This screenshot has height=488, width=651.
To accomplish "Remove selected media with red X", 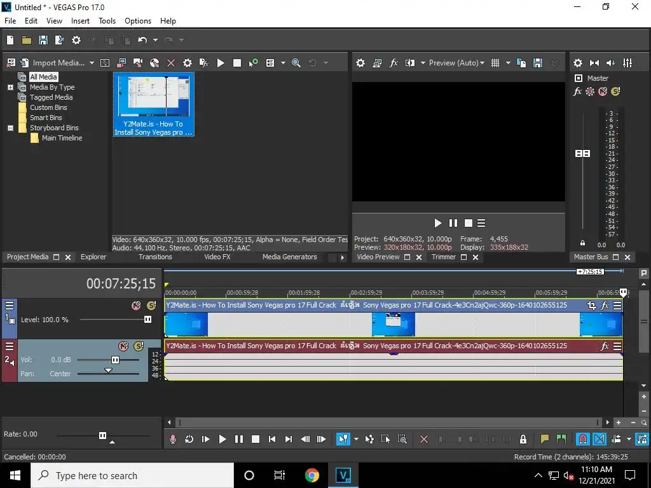I will tap(170, 63).
